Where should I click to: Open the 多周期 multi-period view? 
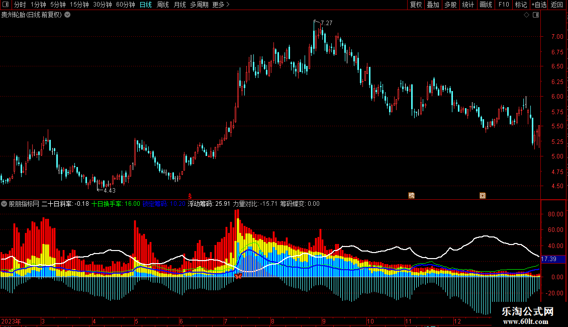point(199,5)
